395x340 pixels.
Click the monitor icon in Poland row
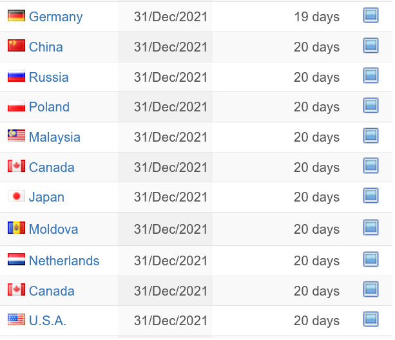click(x=371, y=106)
